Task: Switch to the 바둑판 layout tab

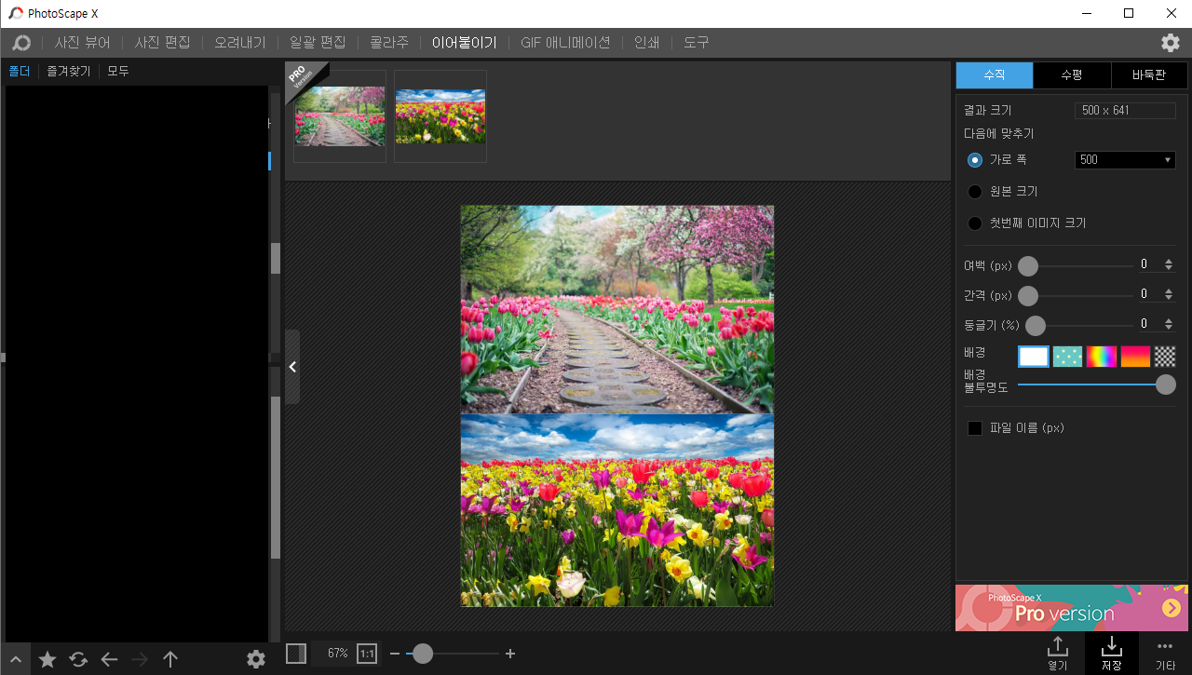Action: click(x=1148, y=75)
